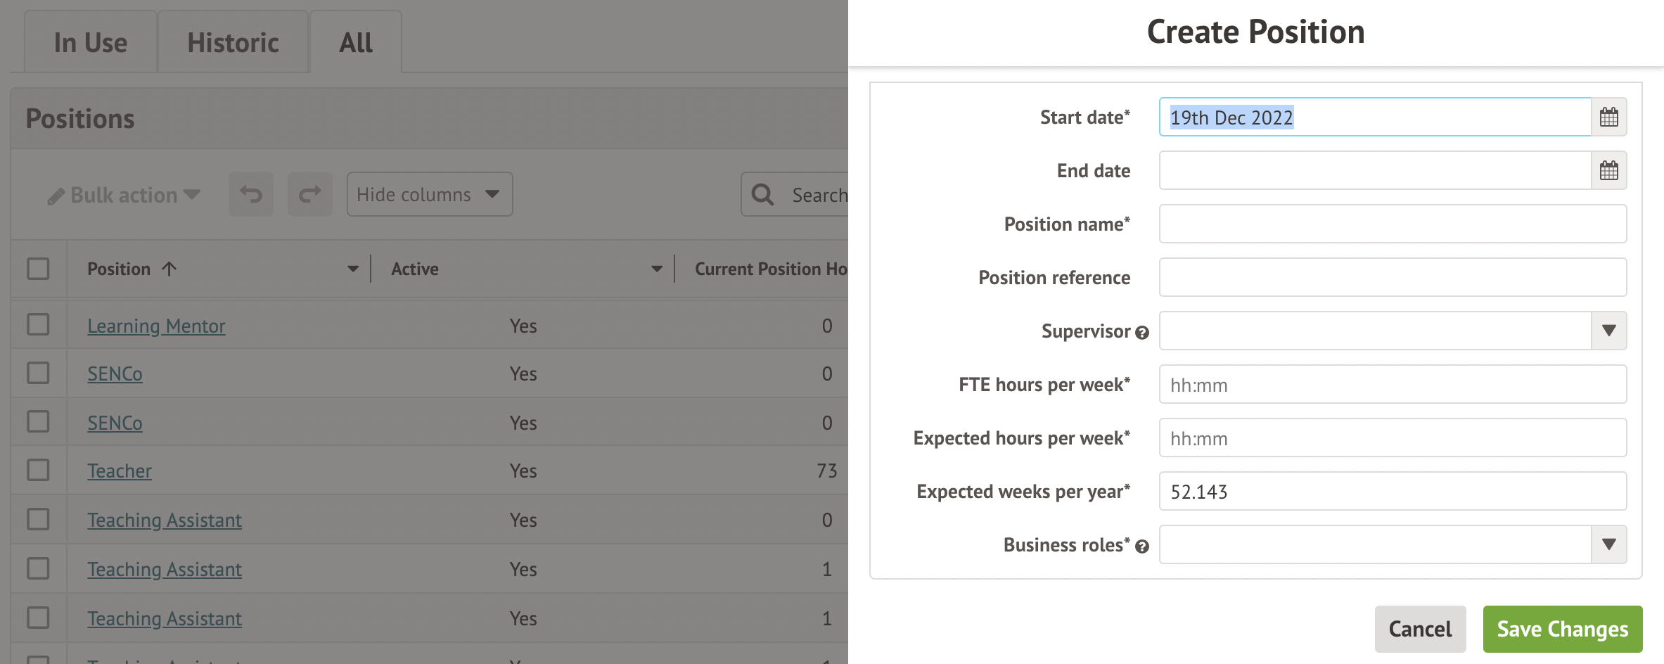This screenshot has height=664, width=1664.
Task: Click the Position column sort arrow
Action: point(169,269)
